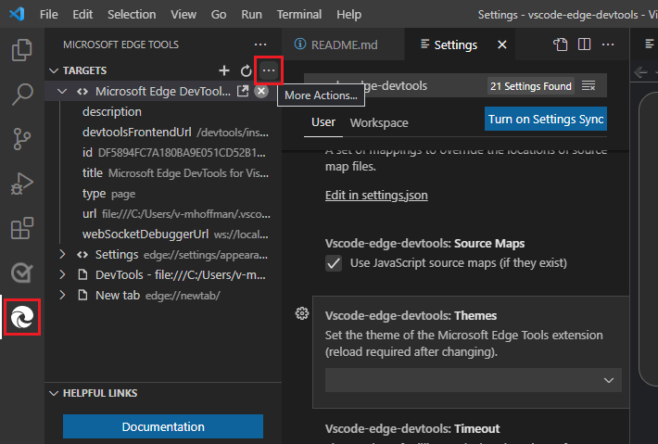
Task: Select the url property row
Action: click(164, 213)
